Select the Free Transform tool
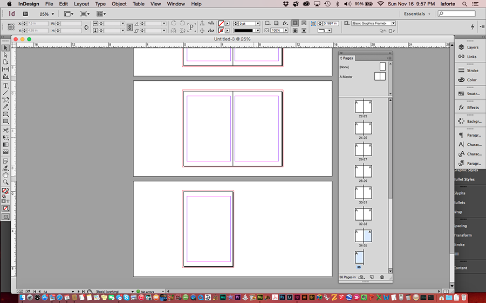486x303 pixels. pyautogui.click(x=5, y=137)
